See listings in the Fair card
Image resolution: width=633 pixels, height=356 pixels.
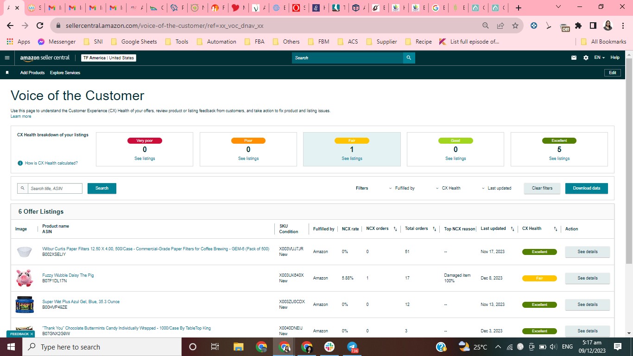(352, 159)
